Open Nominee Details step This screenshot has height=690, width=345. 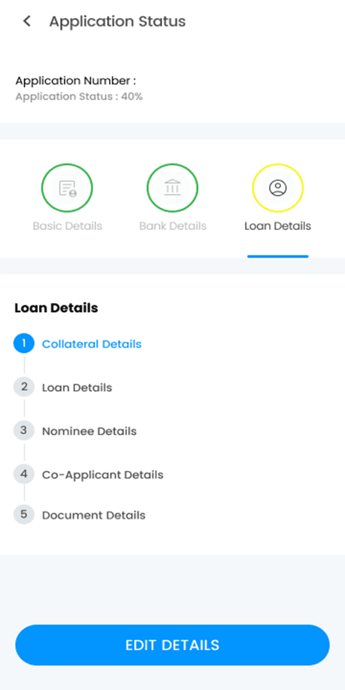pos(89,431)
